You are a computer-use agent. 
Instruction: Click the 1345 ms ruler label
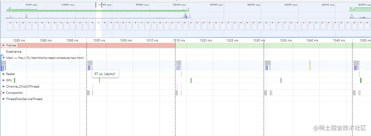(x=339, y=41)
